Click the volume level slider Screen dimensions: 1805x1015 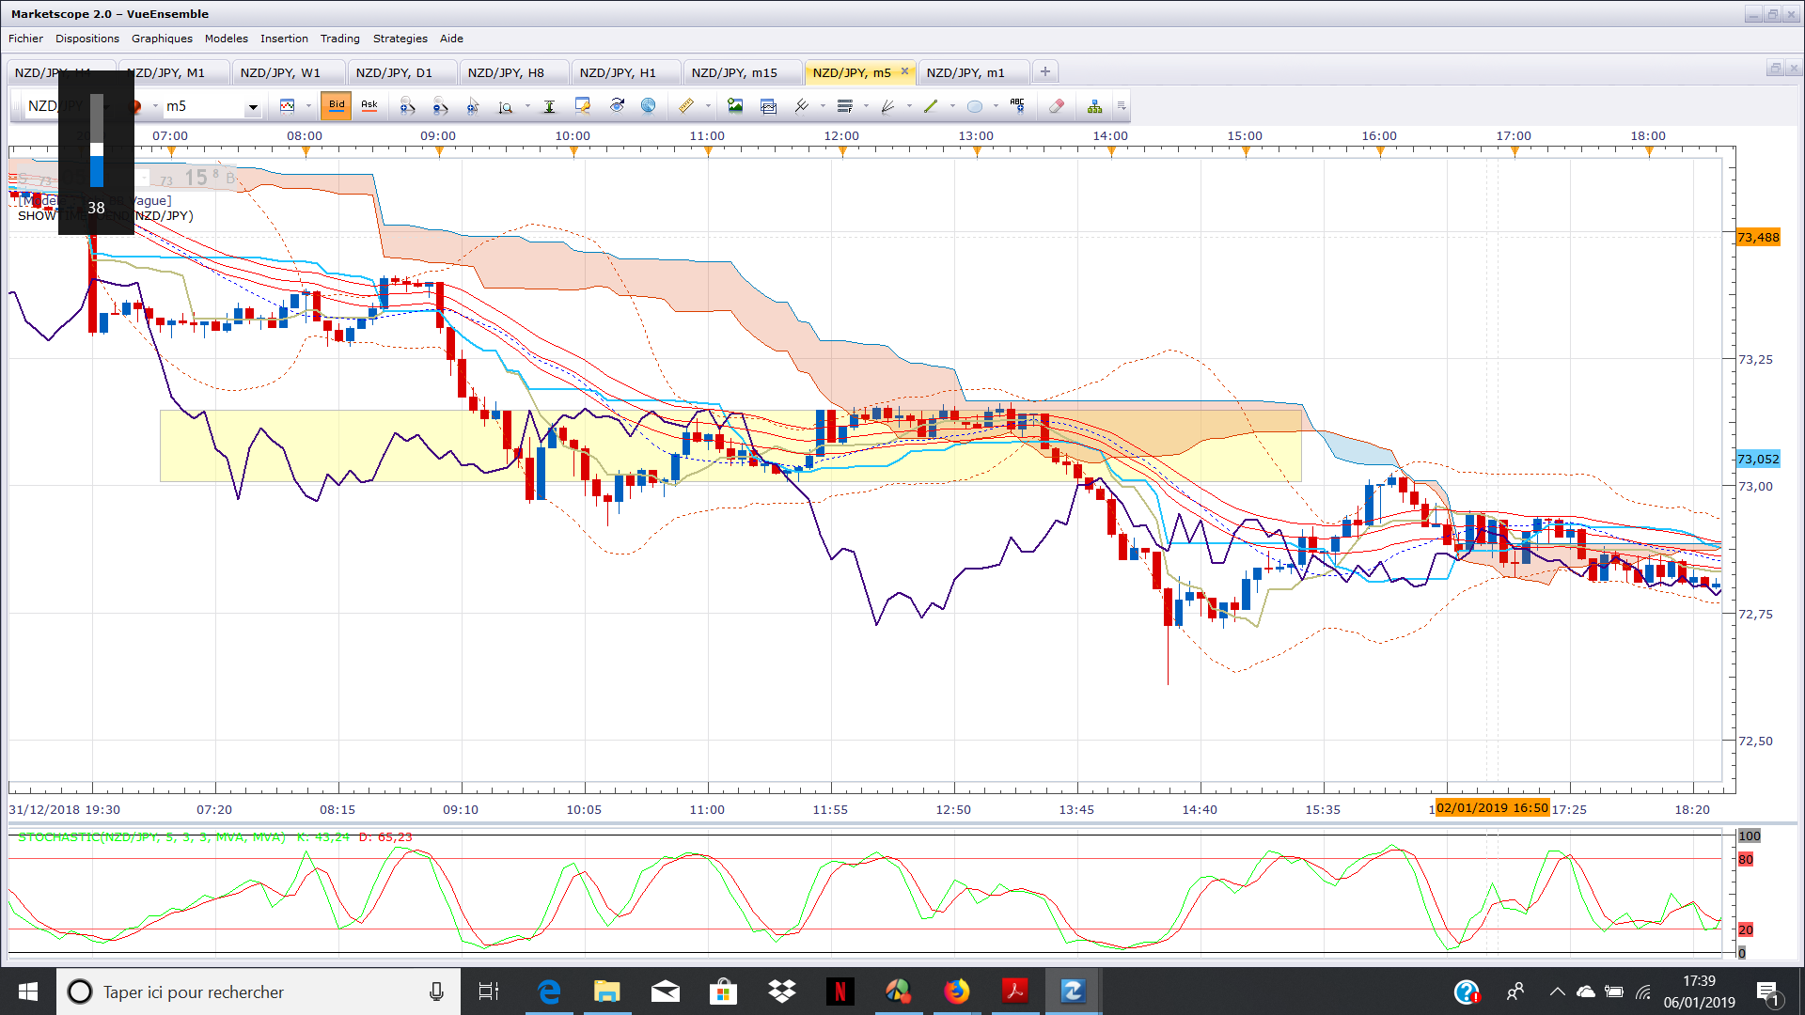point(97,140)
